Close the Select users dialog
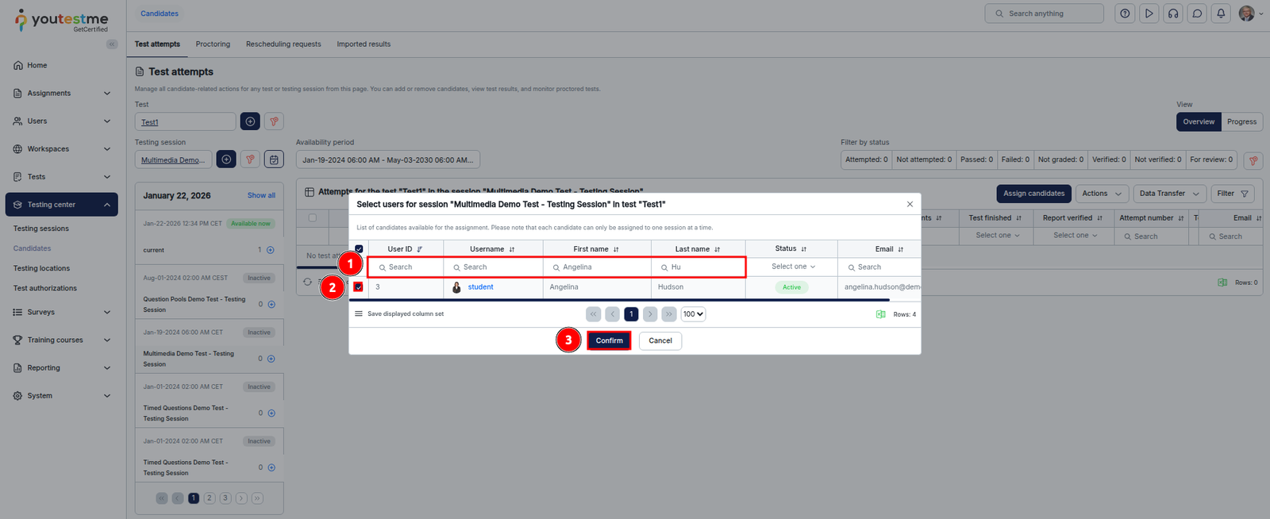 (910, 204)
